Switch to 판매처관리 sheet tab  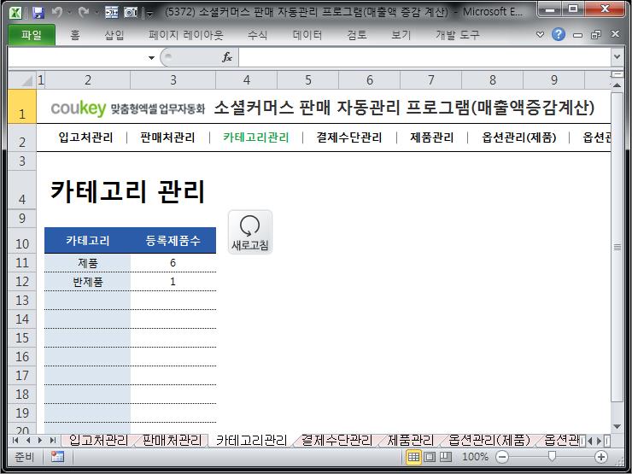(x=173, y=440)
